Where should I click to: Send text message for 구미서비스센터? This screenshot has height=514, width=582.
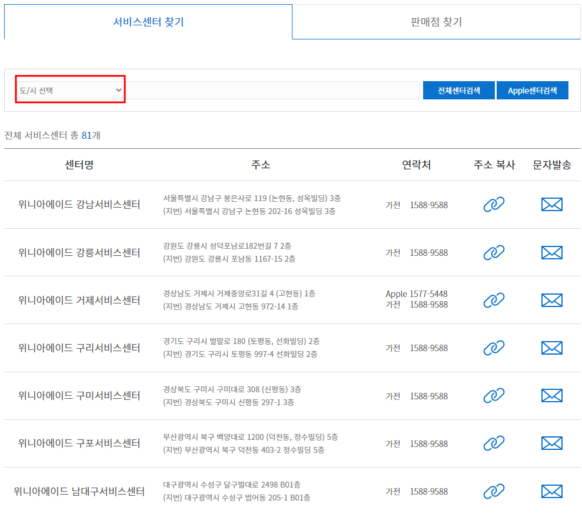pos(551,396)
